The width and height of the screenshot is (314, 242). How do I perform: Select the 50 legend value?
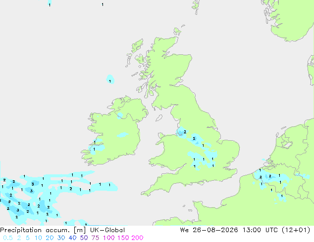[84, 238]
